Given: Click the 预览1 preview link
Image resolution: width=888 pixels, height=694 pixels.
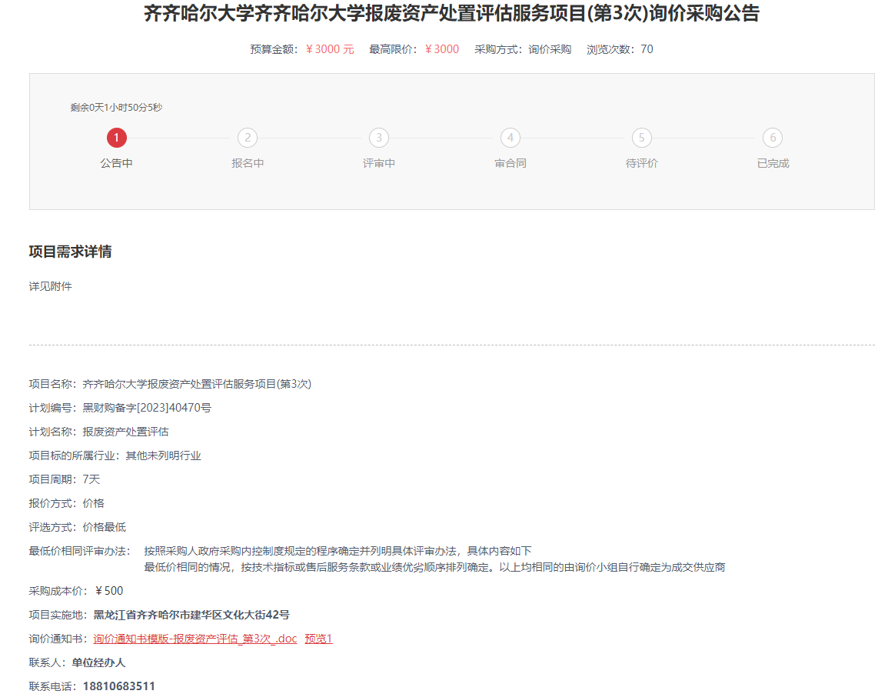Looking at the screenshot, I should (x=318, y=639).
